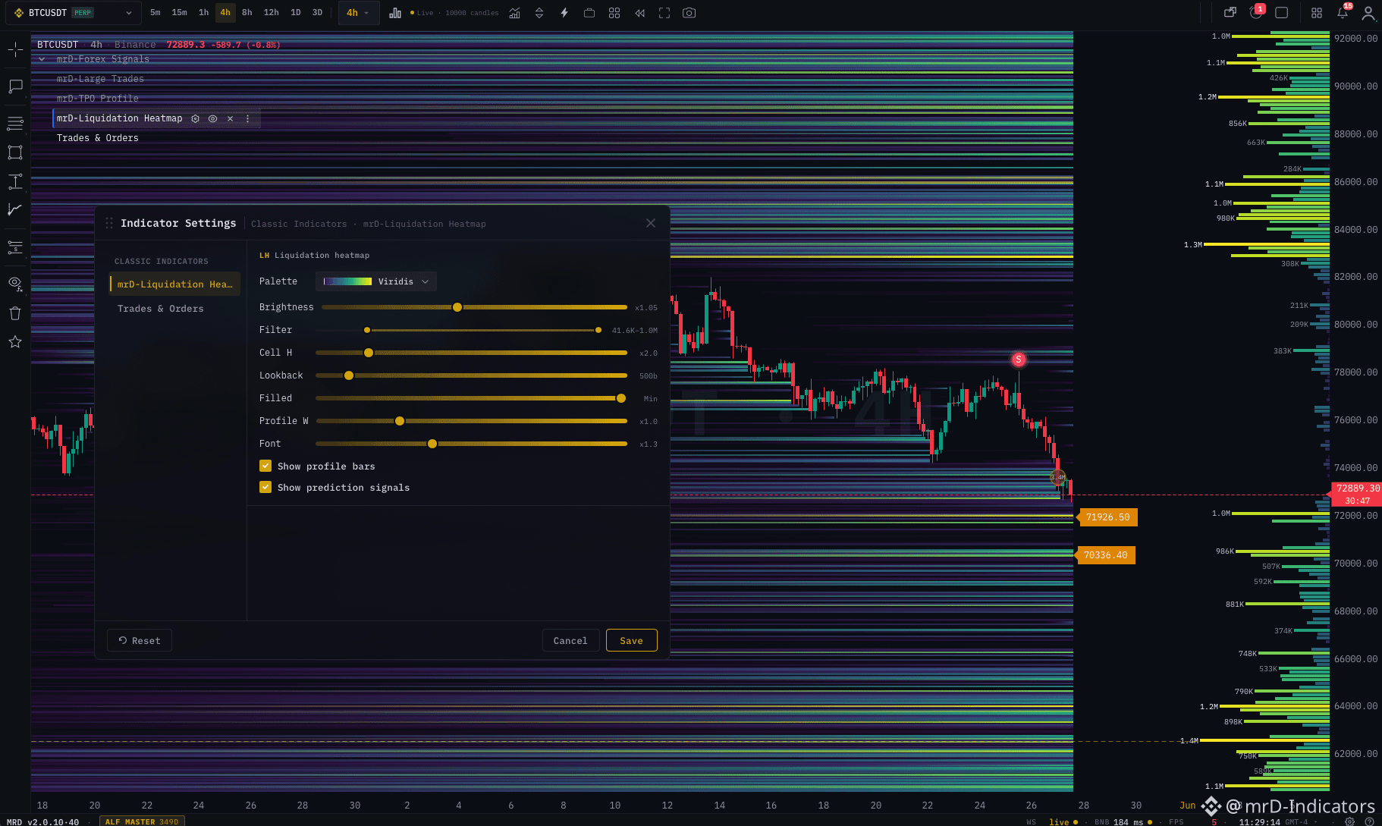Click the vertical scale arrows icon
Screen dimensions: 1382x826
(539, 13)
